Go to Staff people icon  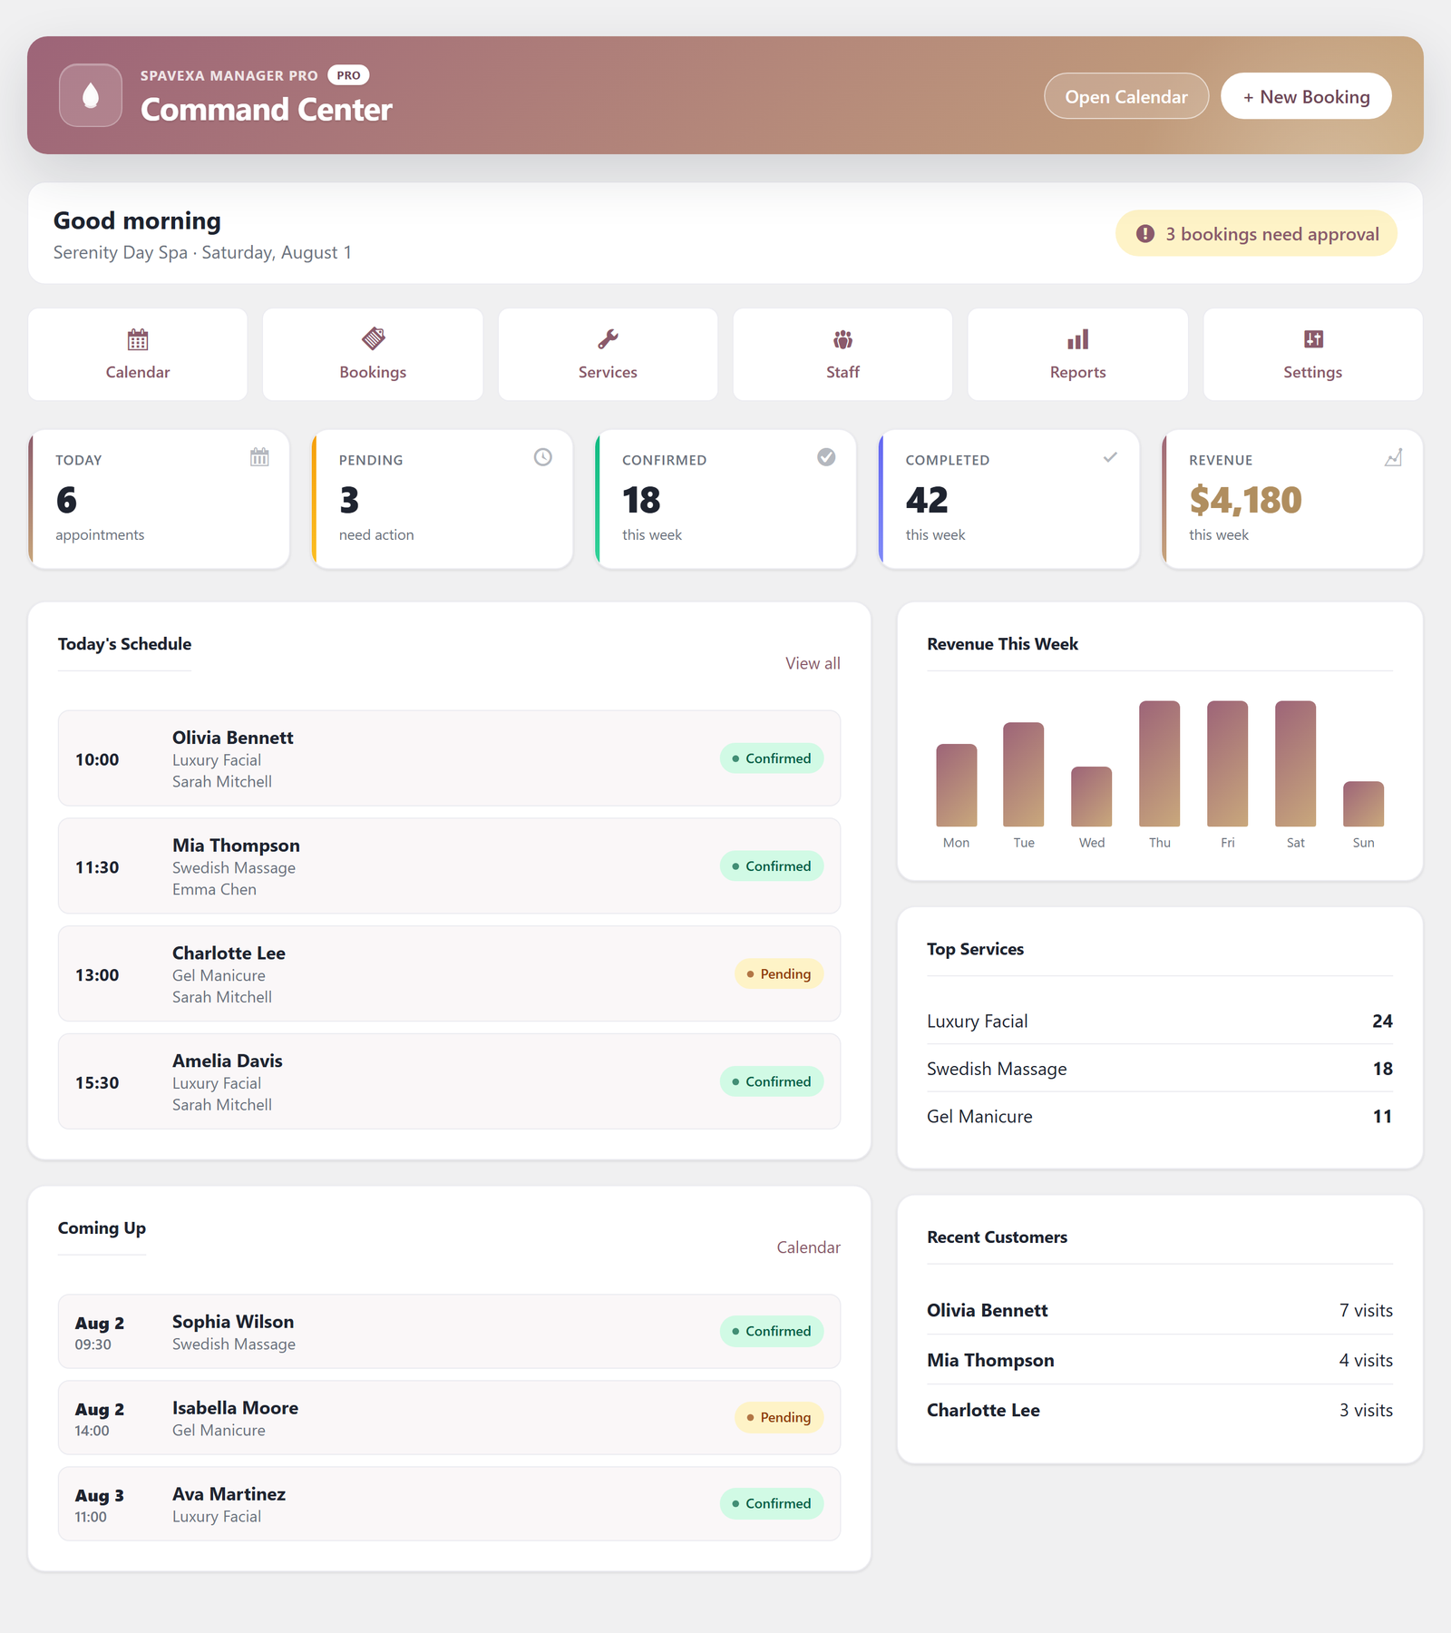(x=842, y=339)
